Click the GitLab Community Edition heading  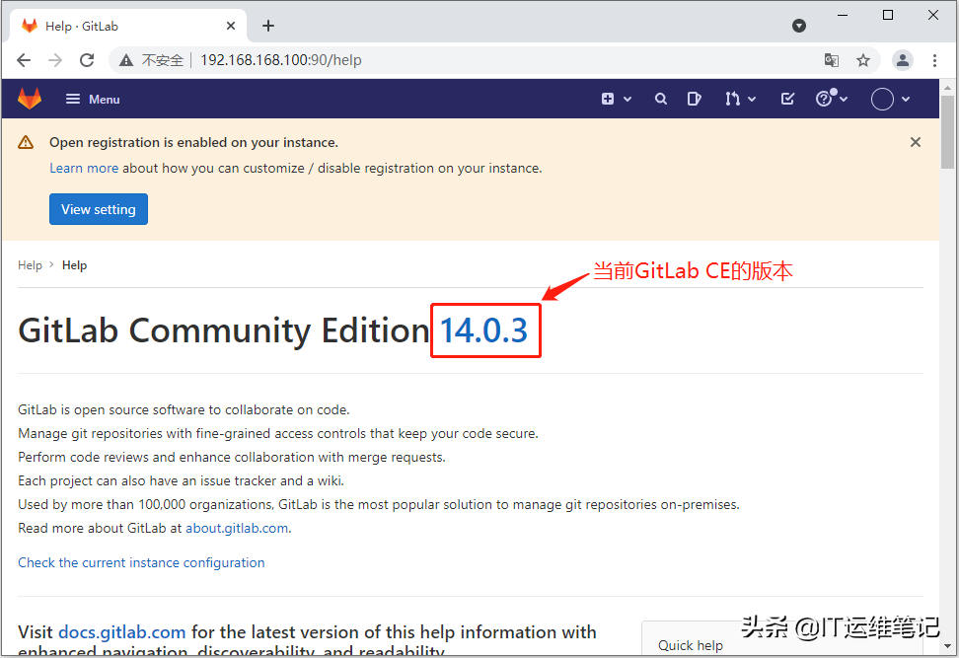[x=224, y=330]
